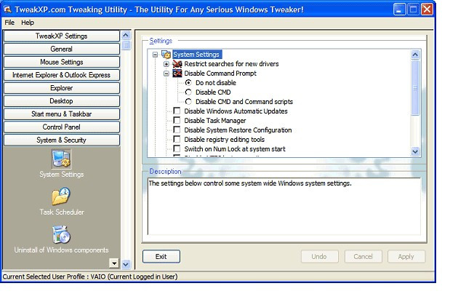The image size is (450, 302).
Task: Click the Restrict searches for new drivers icon
Action: pyautogui.click(x=177, y=64)
